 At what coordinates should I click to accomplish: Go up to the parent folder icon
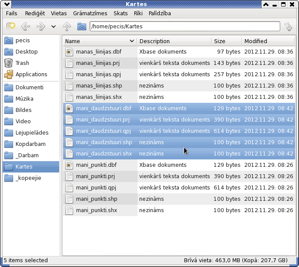[67, 26]
